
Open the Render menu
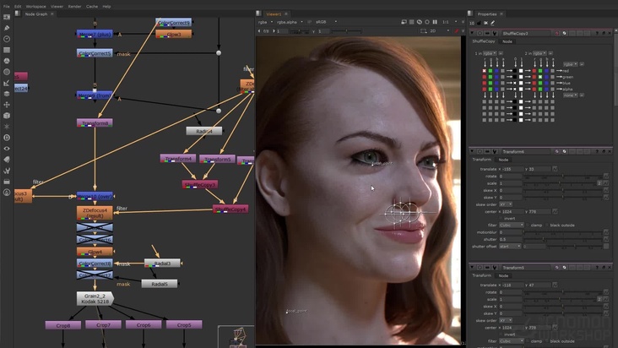(74, 6)
